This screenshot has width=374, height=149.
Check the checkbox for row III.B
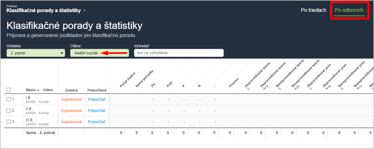pos(9,122)
